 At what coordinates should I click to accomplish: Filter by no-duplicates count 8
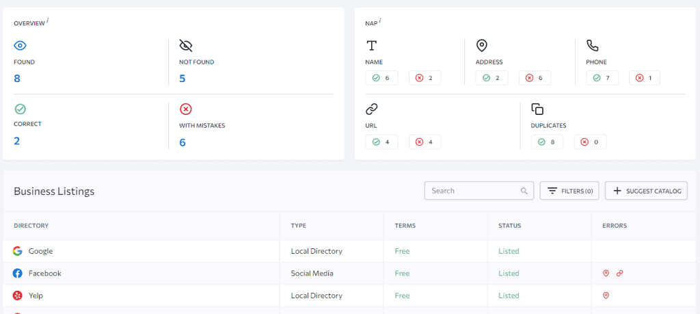click(x=547, y=142)
